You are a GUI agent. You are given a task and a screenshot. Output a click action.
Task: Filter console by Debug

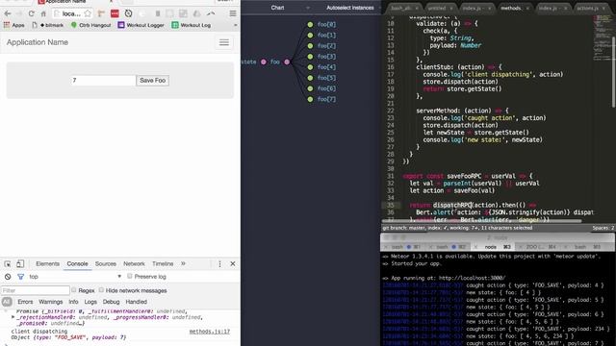[112, 302]
